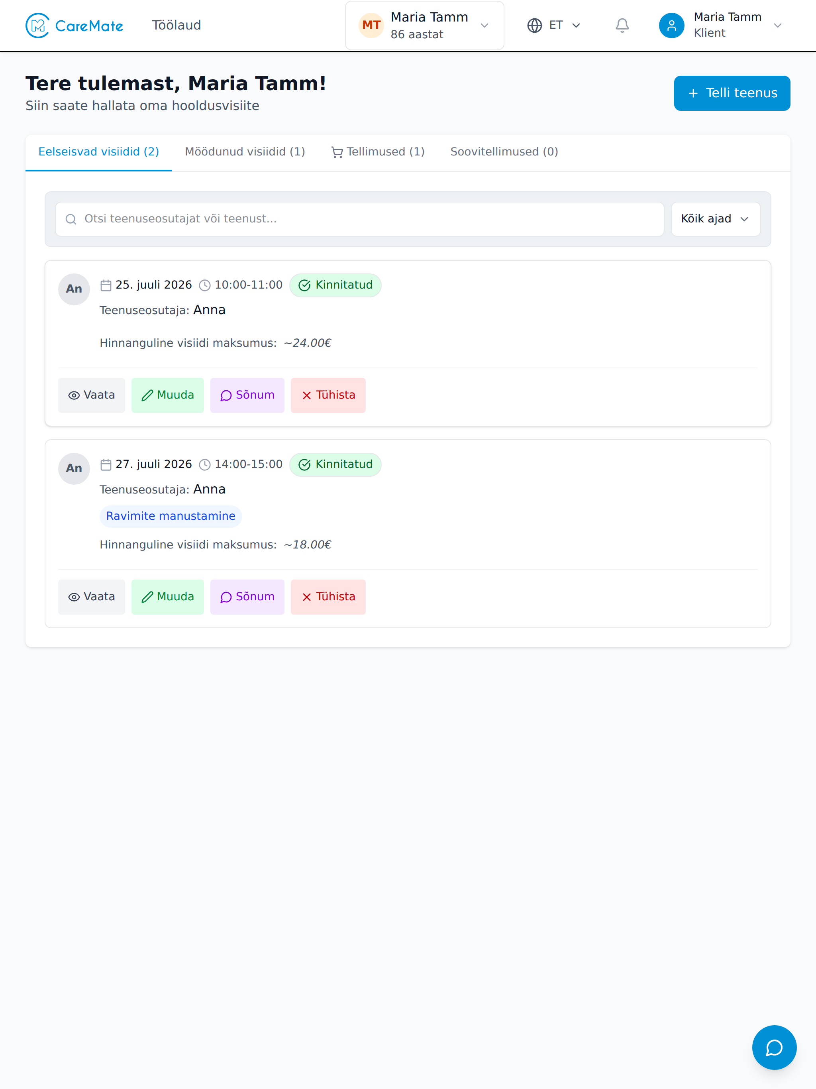Click the globe language icon
This screenshot has width=816, height=1089.
534,25
